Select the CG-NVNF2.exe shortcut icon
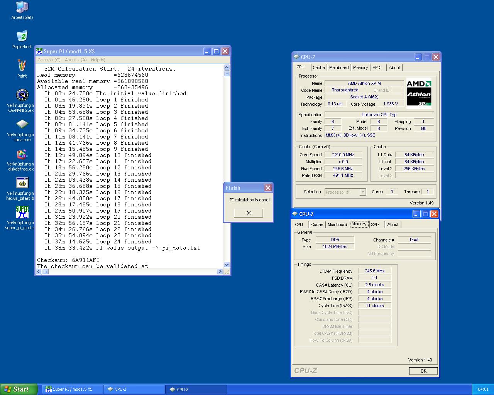Image resolution: width=494 pixels, height=395 pixels. 22,101
